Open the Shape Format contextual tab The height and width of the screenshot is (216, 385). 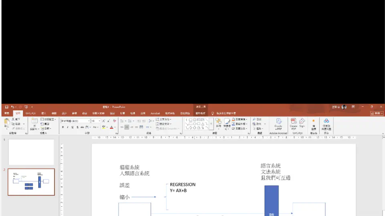(x=201, y=113)
